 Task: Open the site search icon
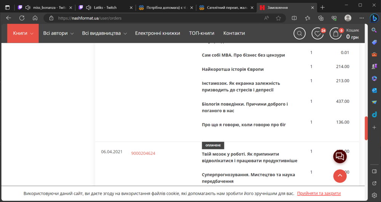pyautogui.click(x=299, y=33)
